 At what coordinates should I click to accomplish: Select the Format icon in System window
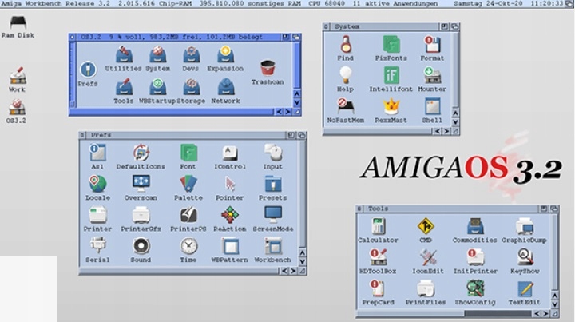432,44
